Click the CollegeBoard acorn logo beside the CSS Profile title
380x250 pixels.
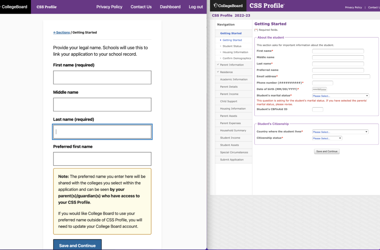tap(216, 6)
